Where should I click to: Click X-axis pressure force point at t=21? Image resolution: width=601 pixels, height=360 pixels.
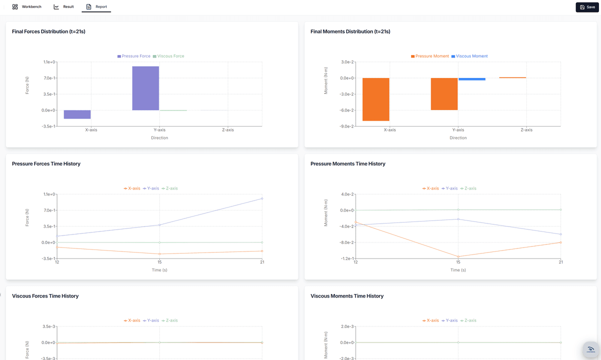262,251
